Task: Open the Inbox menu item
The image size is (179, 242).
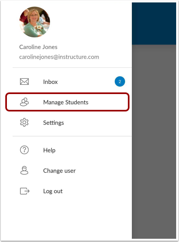Action: [x=72, y=81]
